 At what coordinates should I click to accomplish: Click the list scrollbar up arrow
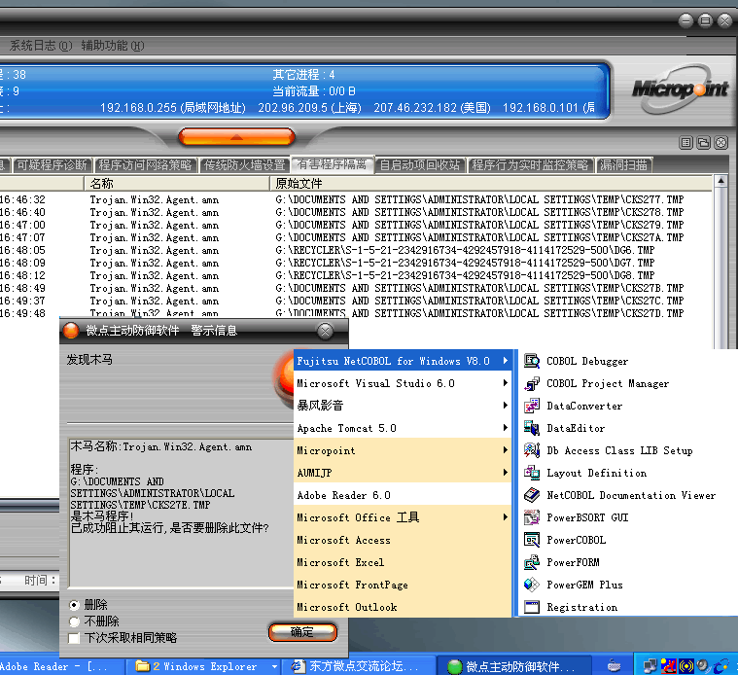click(x=720, y=181)
